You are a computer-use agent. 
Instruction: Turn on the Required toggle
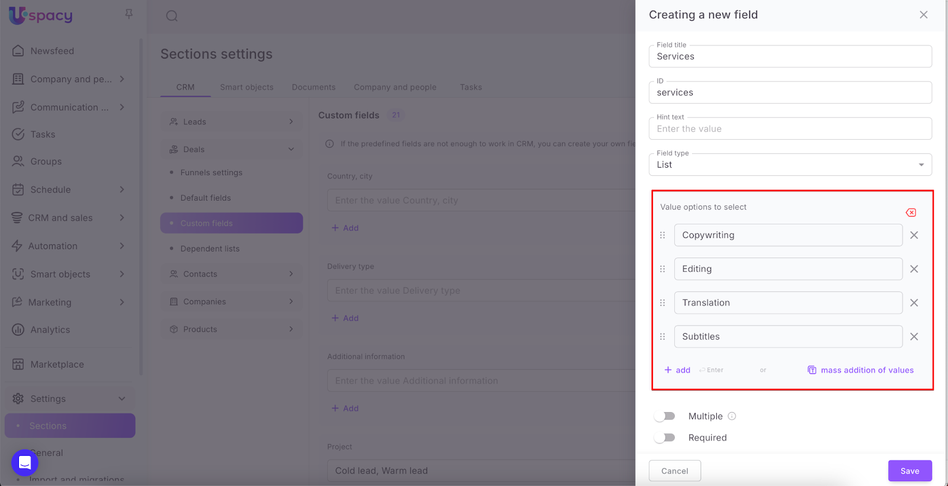[x=665, y=437]
